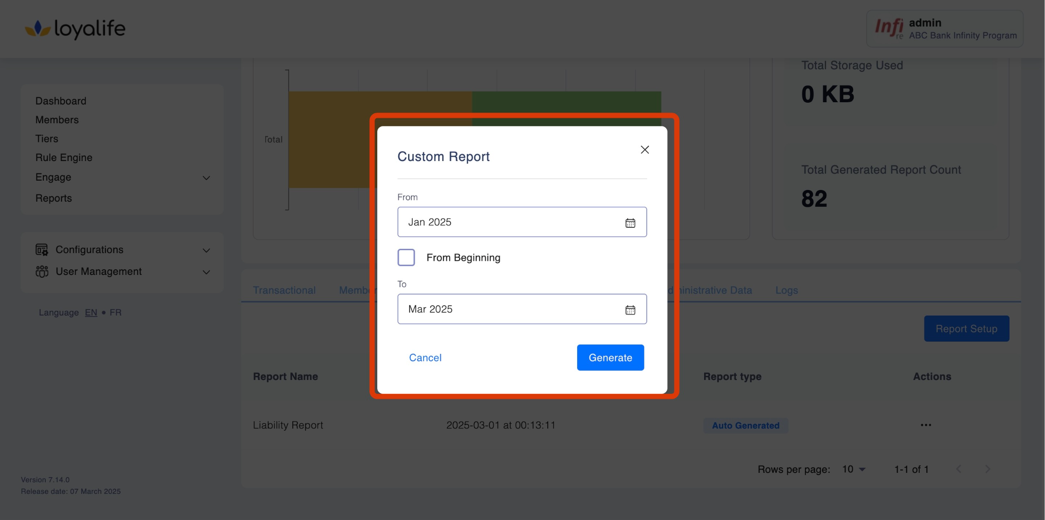Switch language to FR
1045x520 pixels.
click(115, 313)
